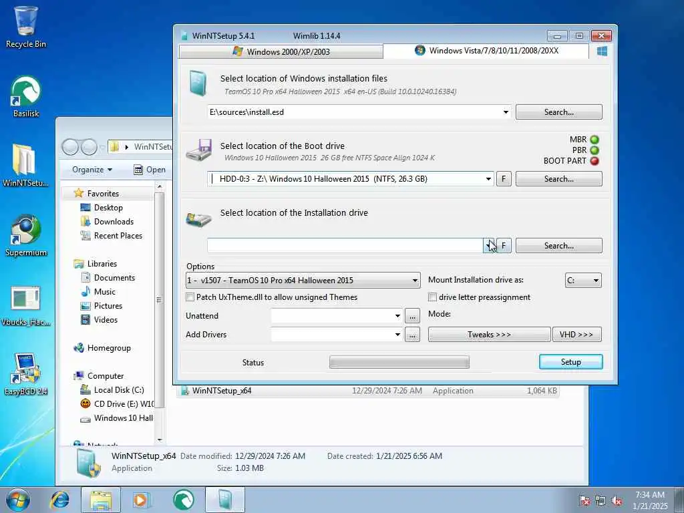Select Windows Vista/7/8/10/11/2008/20XX tab
Screen dimensions: 684x513
486,51
